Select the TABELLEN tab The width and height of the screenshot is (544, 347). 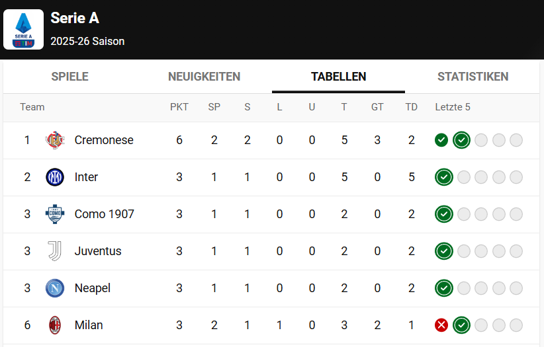tap(338, 77)
